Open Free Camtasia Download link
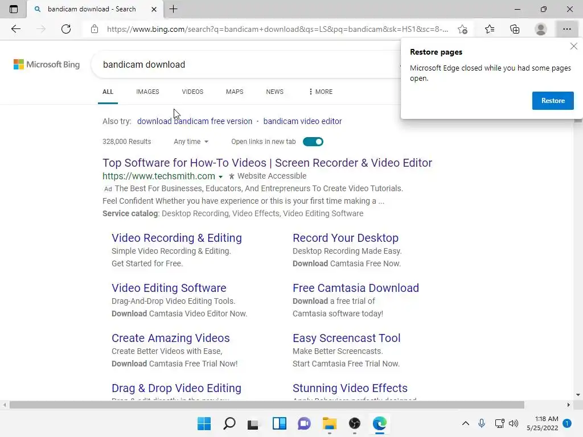 click(x=356, y=288)
